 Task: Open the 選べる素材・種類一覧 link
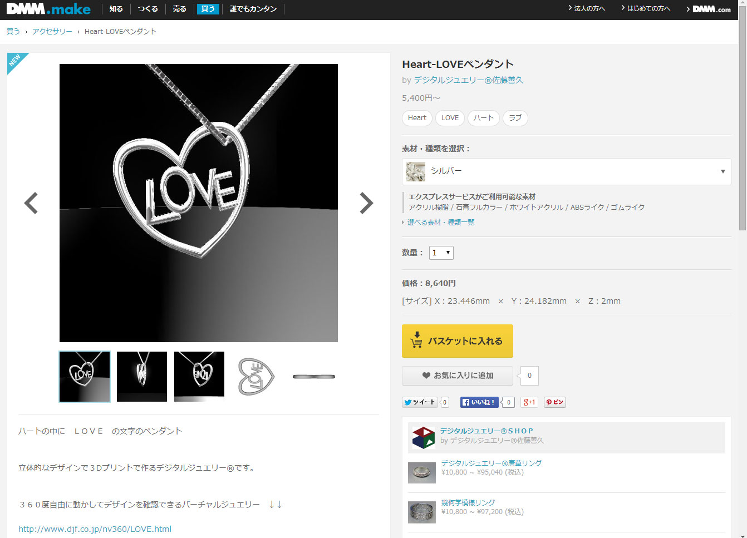[x=441, y=223]
